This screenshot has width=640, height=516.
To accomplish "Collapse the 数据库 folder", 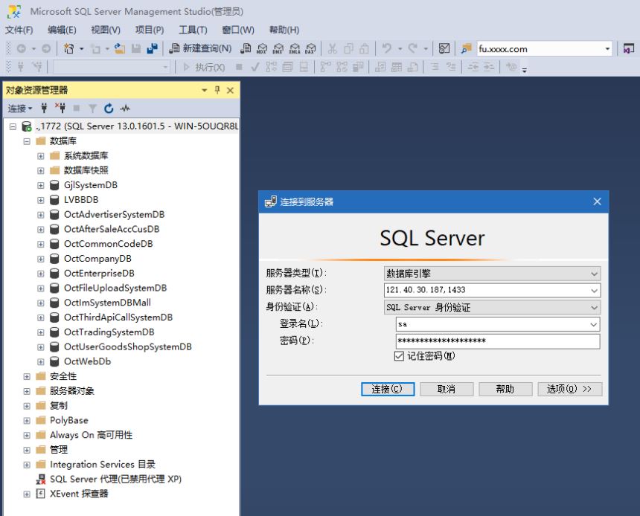I will click(x=27, y=141).
